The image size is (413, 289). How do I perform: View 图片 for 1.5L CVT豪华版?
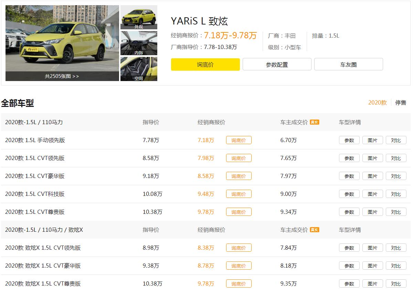(x=372, y=176)
